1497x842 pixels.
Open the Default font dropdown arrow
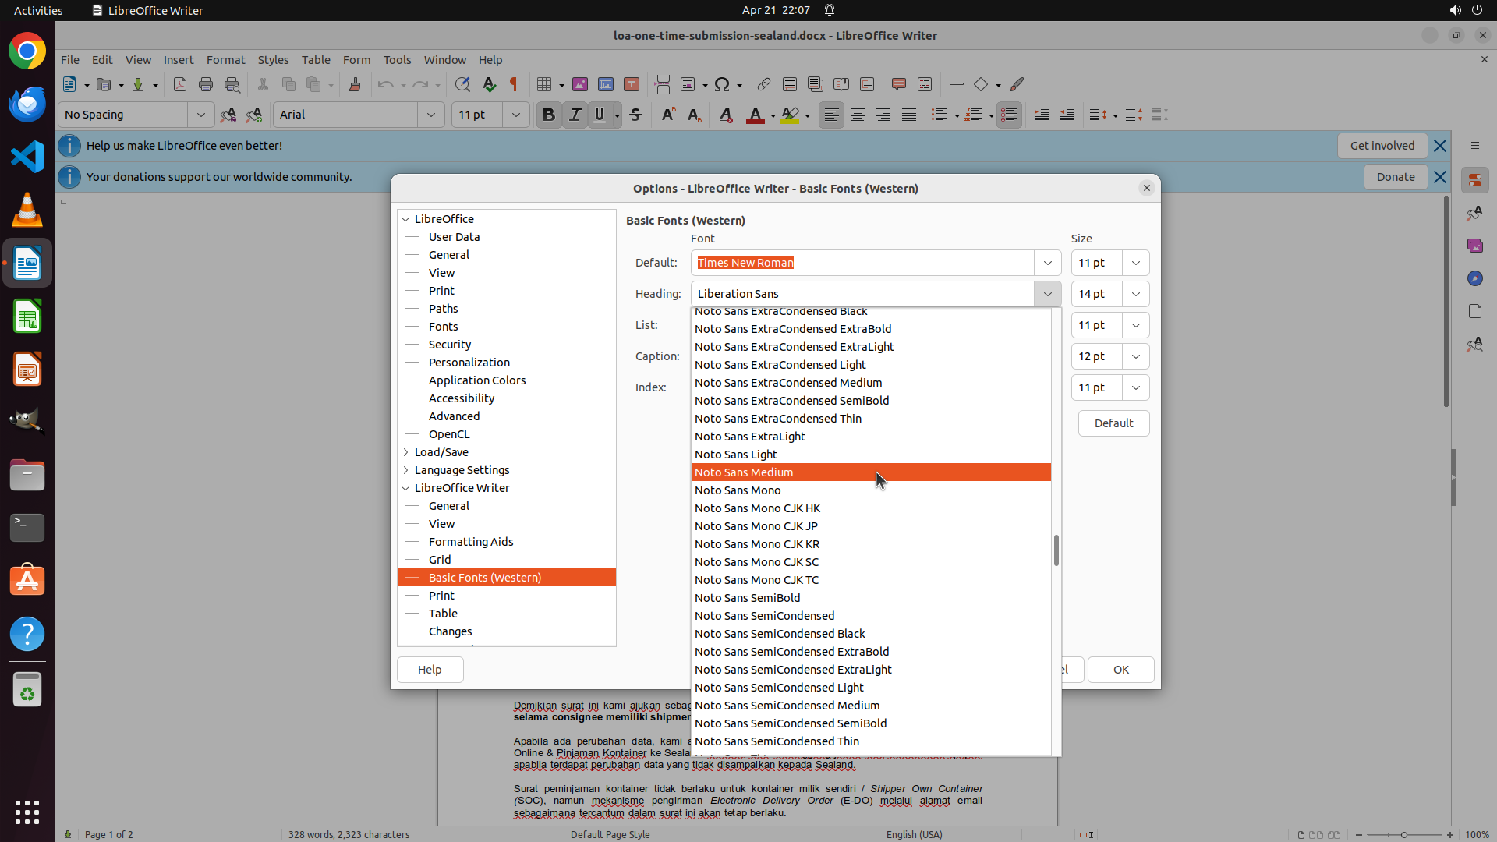[x=1047, y=263]
